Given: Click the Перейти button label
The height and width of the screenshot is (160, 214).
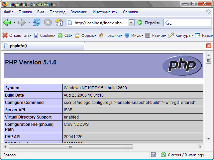Looking at the screenshot, I should [153, 23].
